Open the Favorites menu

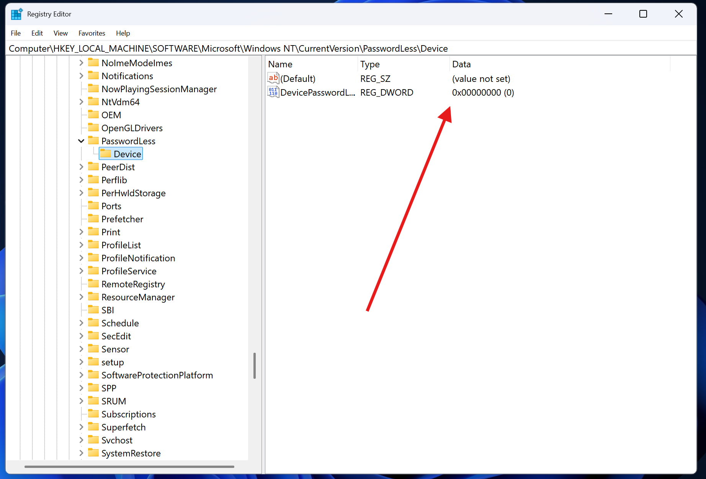tap(92, 33)
